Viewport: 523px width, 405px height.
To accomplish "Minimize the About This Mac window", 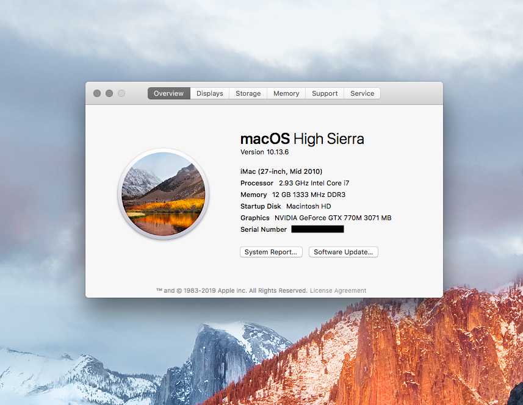I will [x=109, y=93].
